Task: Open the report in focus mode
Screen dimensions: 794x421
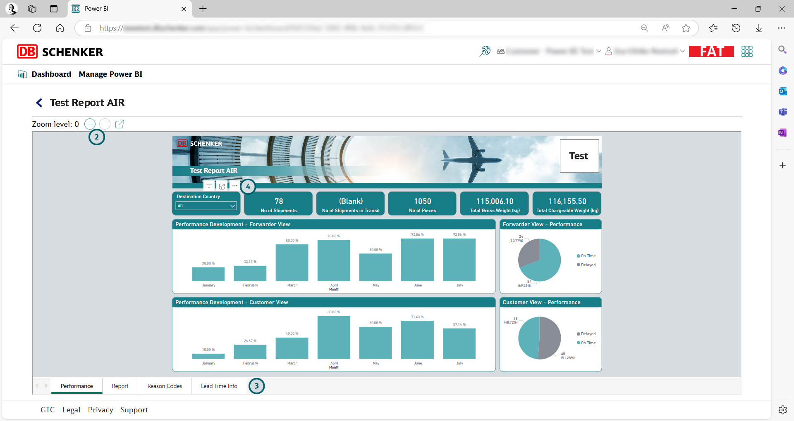Action: tap(222, 186)
